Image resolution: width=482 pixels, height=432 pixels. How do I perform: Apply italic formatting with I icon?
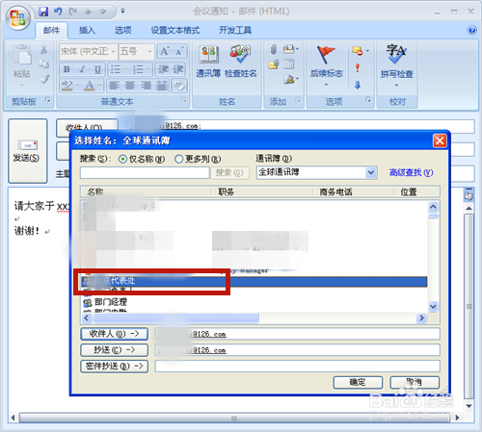[x=82, y=69]
